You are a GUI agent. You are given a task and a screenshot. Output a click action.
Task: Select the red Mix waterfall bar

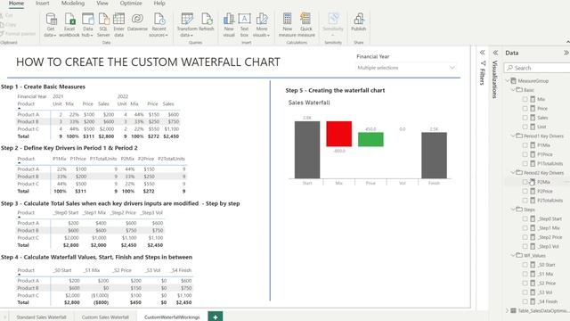[x=338, y=134]
